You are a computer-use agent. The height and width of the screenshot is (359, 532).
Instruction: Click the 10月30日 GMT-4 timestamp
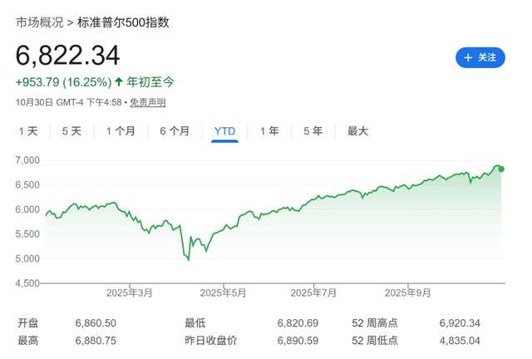(x=68, y=102)
